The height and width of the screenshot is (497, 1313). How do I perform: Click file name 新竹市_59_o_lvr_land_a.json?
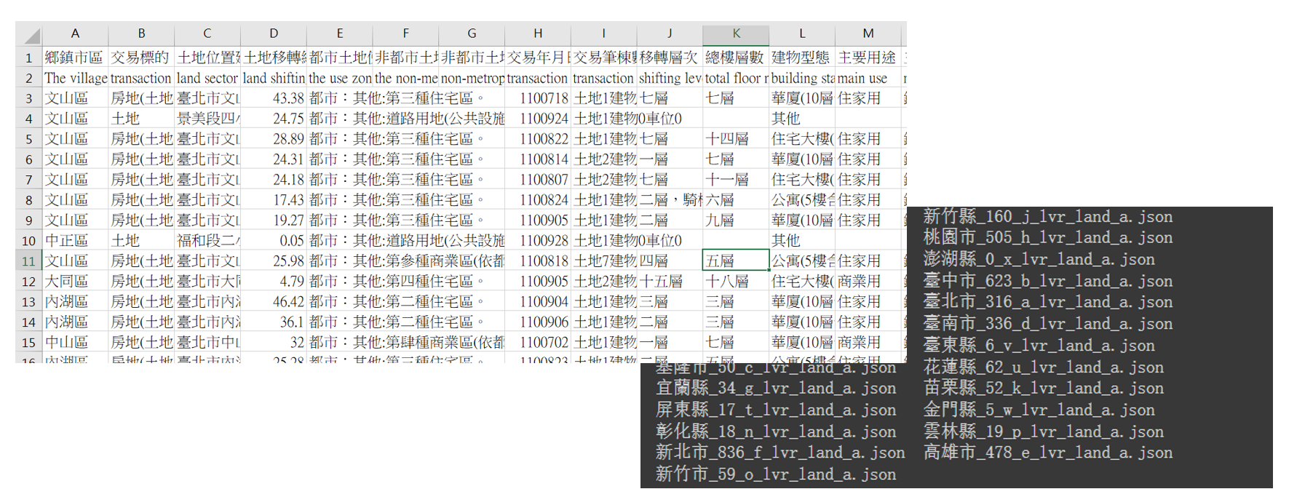pyautogui.click(x=776, y=474)
